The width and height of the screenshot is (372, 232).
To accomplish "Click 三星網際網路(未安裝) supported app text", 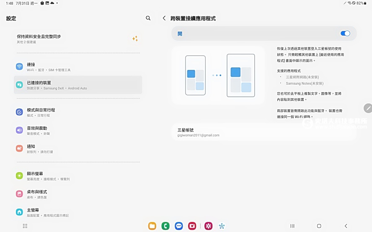I will (302, 77).
